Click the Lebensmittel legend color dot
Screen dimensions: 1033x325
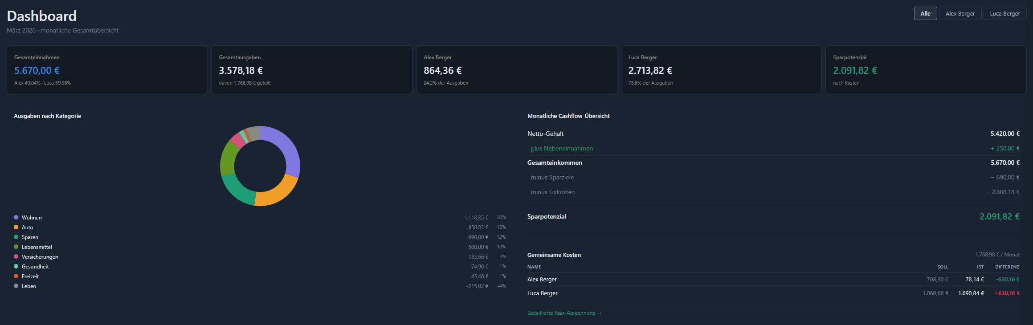click(16, 247)
